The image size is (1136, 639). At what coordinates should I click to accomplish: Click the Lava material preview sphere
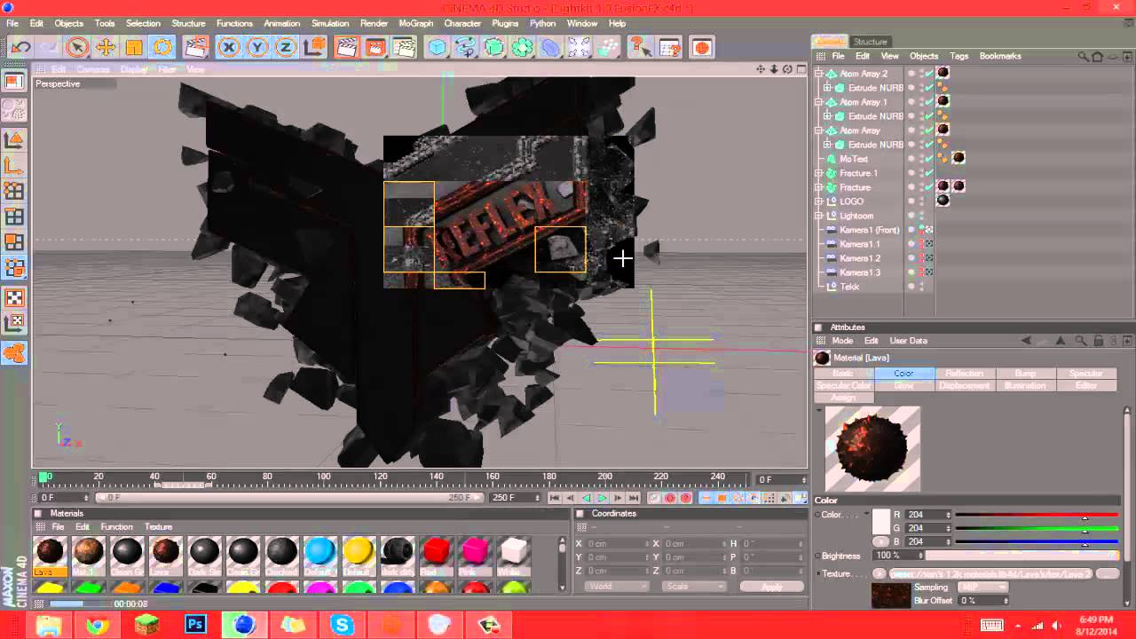click(x=872, y=449)
